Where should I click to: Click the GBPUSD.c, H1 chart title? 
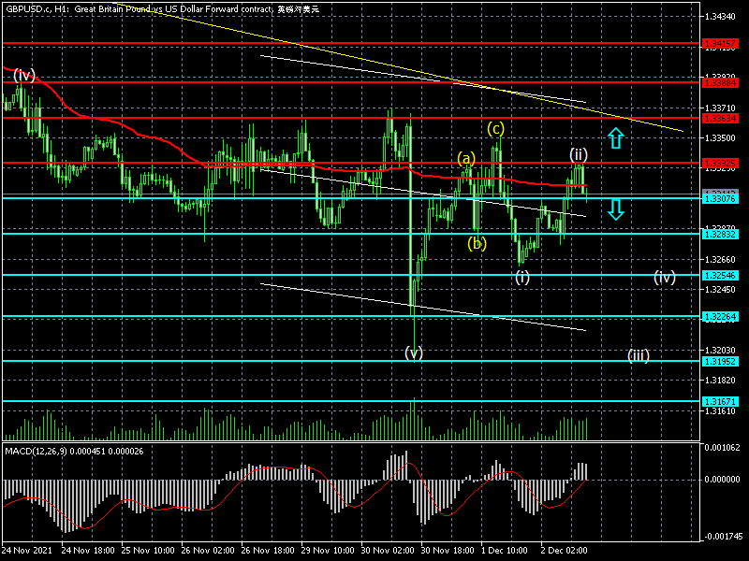click(x=162, y=8)
